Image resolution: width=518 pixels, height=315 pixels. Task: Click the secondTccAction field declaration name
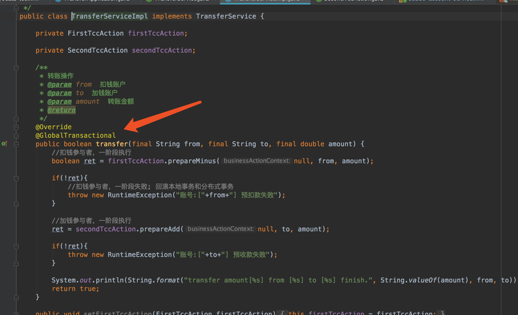[162, 50]
